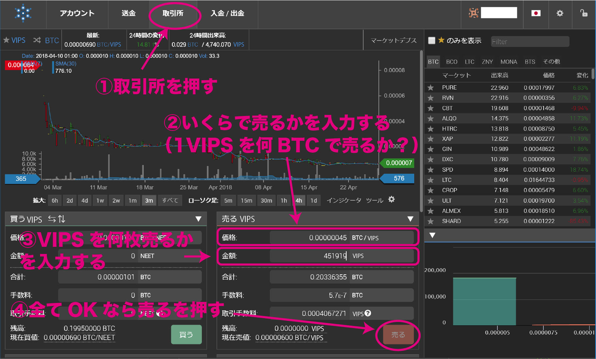Click the market Filter input field

coord(530,41)
